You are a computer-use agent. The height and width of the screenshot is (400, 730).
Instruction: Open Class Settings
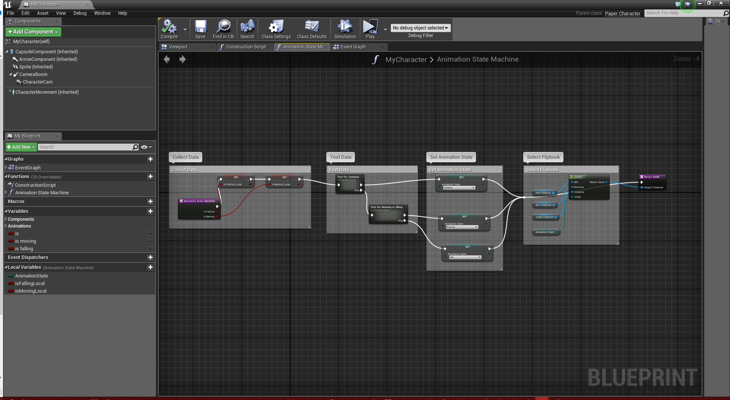point(276,29)
